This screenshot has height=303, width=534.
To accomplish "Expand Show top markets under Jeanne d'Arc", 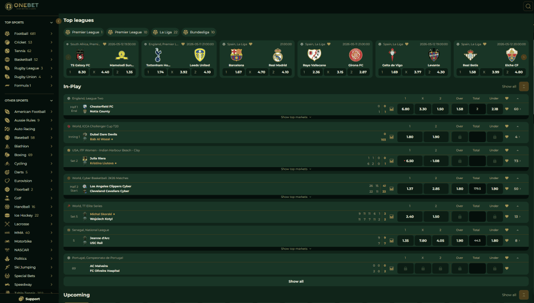I will 296,249.
